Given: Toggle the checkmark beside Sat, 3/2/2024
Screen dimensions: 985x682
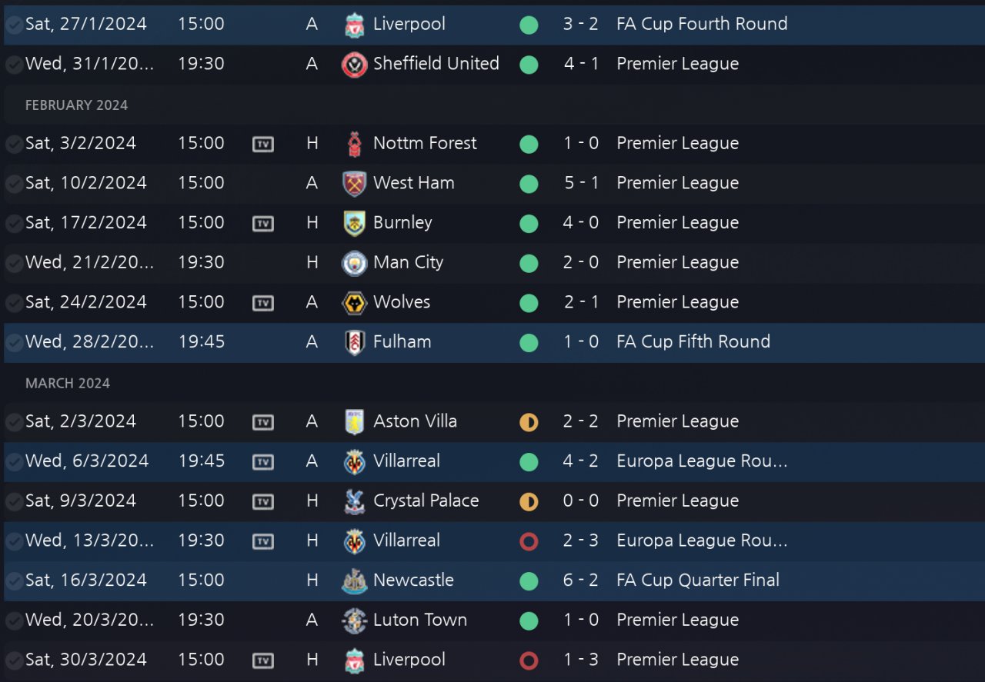Looking at the screenshot, I should coord(14,144).
